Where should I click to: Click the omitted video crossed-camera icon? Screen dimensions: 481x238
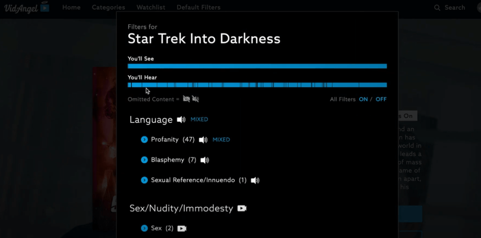[186, 99]
